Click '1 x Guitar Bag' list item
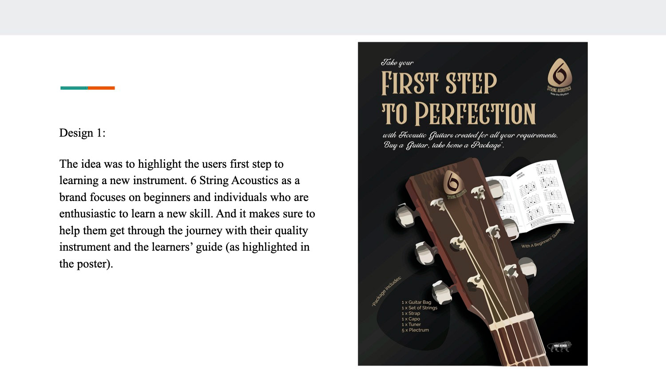The image size is (666, 374). pyautogui.click(x=416, y=302)
